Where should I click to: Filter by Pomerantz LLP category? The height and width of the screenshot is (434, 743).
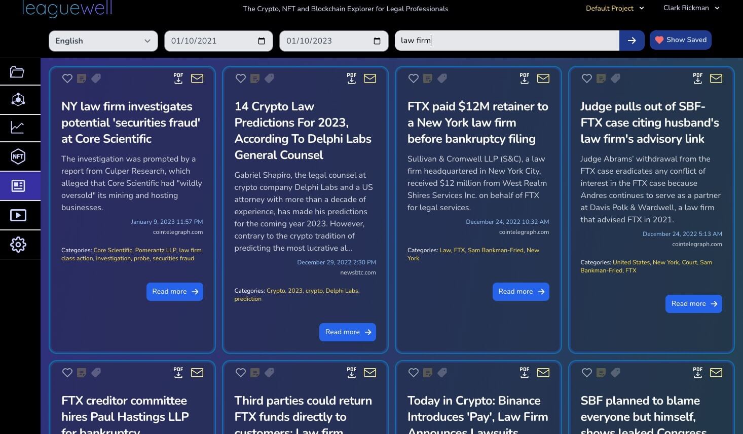156,250
